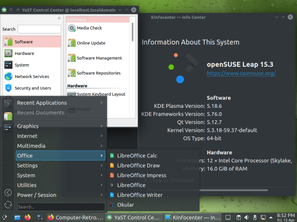
Task: Click YaST search input field
Action: [39, 29]
